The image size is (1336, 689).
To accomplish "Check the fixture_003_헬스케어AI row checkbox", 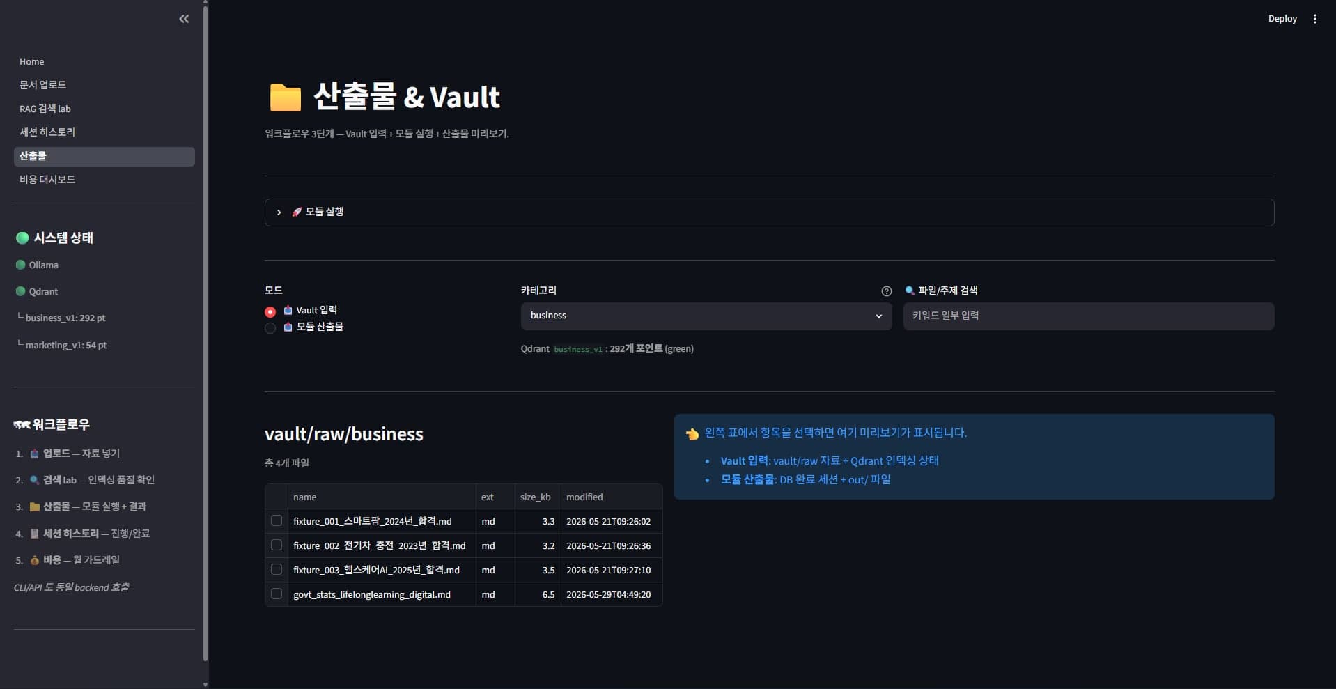I will coord(277,569).
